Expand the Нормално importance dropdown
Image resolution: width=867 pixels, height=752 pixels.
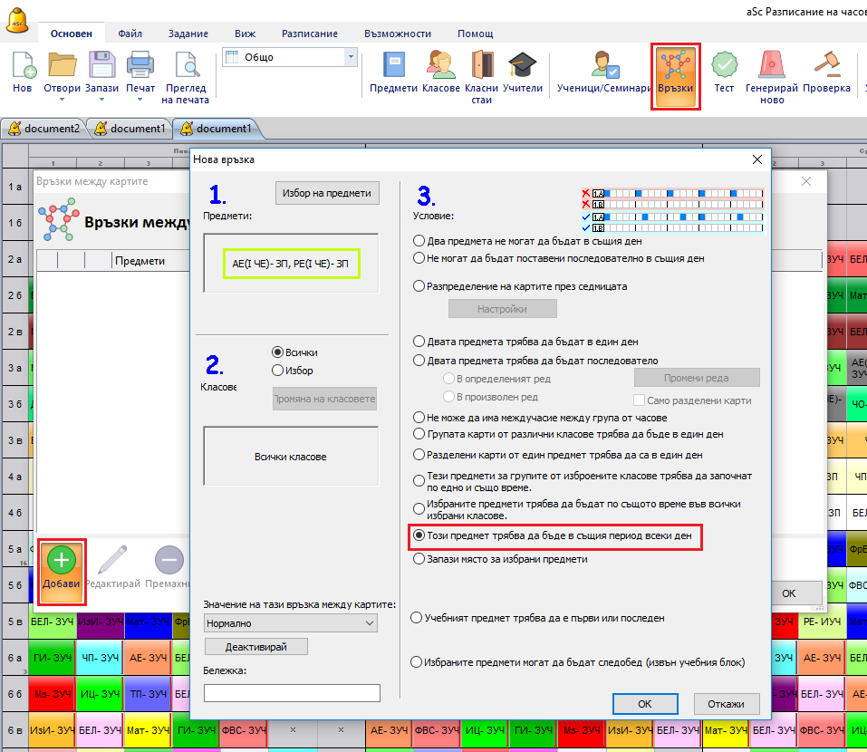pyautogui.click(x=290, y=623)
